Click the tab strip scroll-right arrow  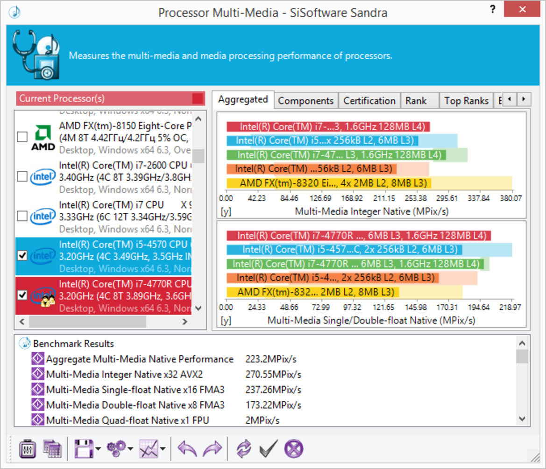524,99
